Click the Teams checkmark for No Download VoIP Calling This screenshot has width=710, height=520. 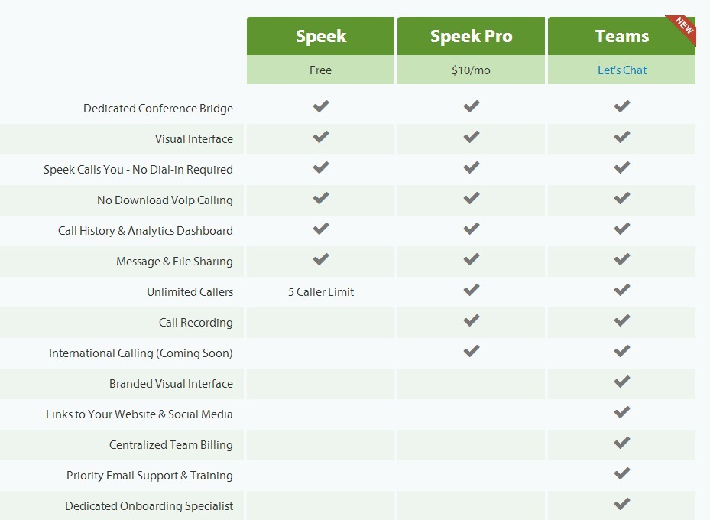(621, 198)
